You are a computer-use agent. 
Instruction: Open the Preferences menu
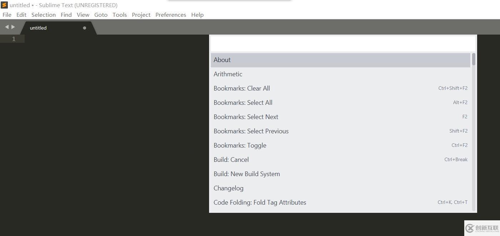pyautogui.click(x=171, y=15)
